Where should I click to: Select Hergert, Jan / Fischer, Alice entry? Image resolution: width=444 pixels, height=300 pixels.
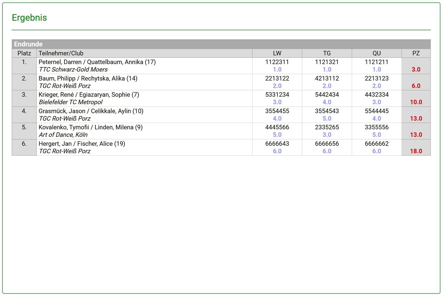pyautogui.click(x=82, y=144)
